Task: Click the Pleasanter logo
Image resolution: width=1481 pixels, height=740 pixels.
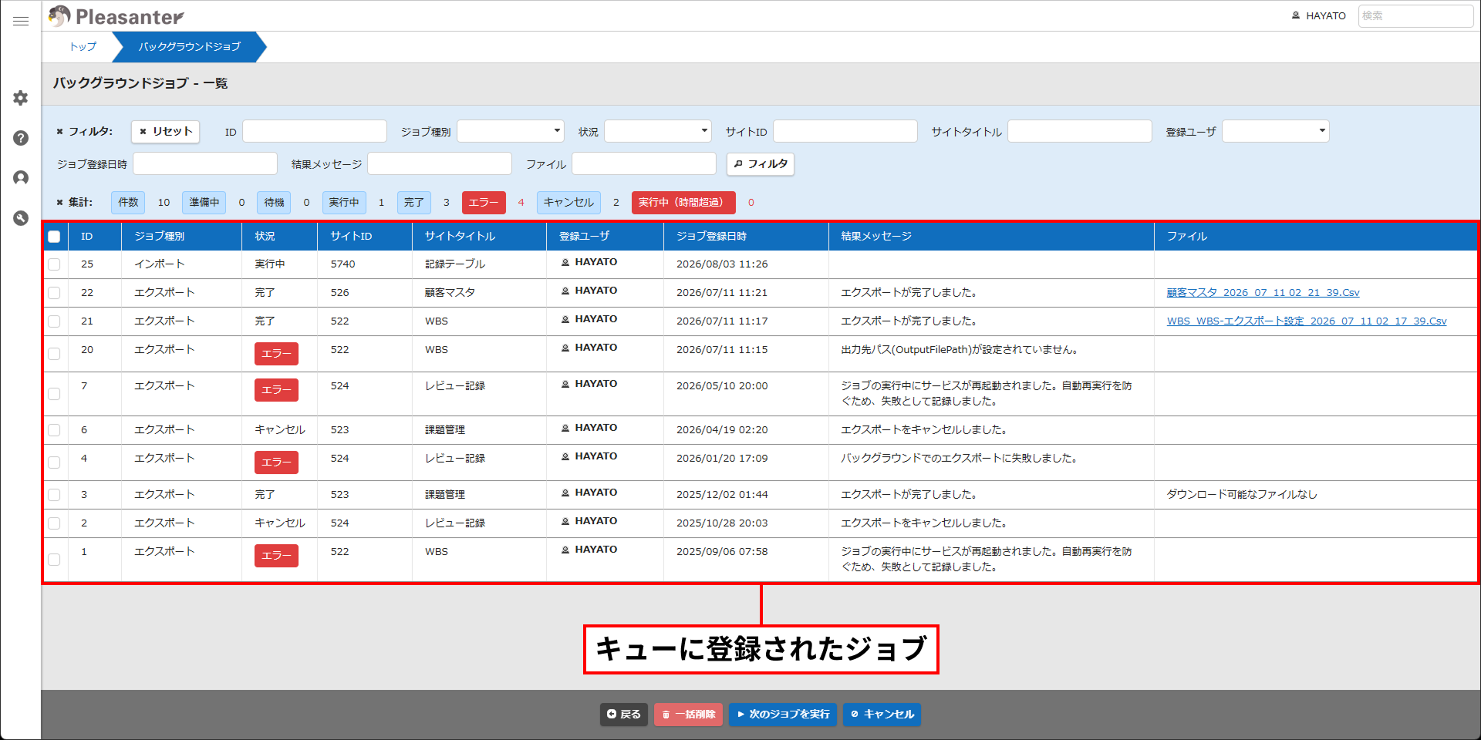Action: (116, 16)
